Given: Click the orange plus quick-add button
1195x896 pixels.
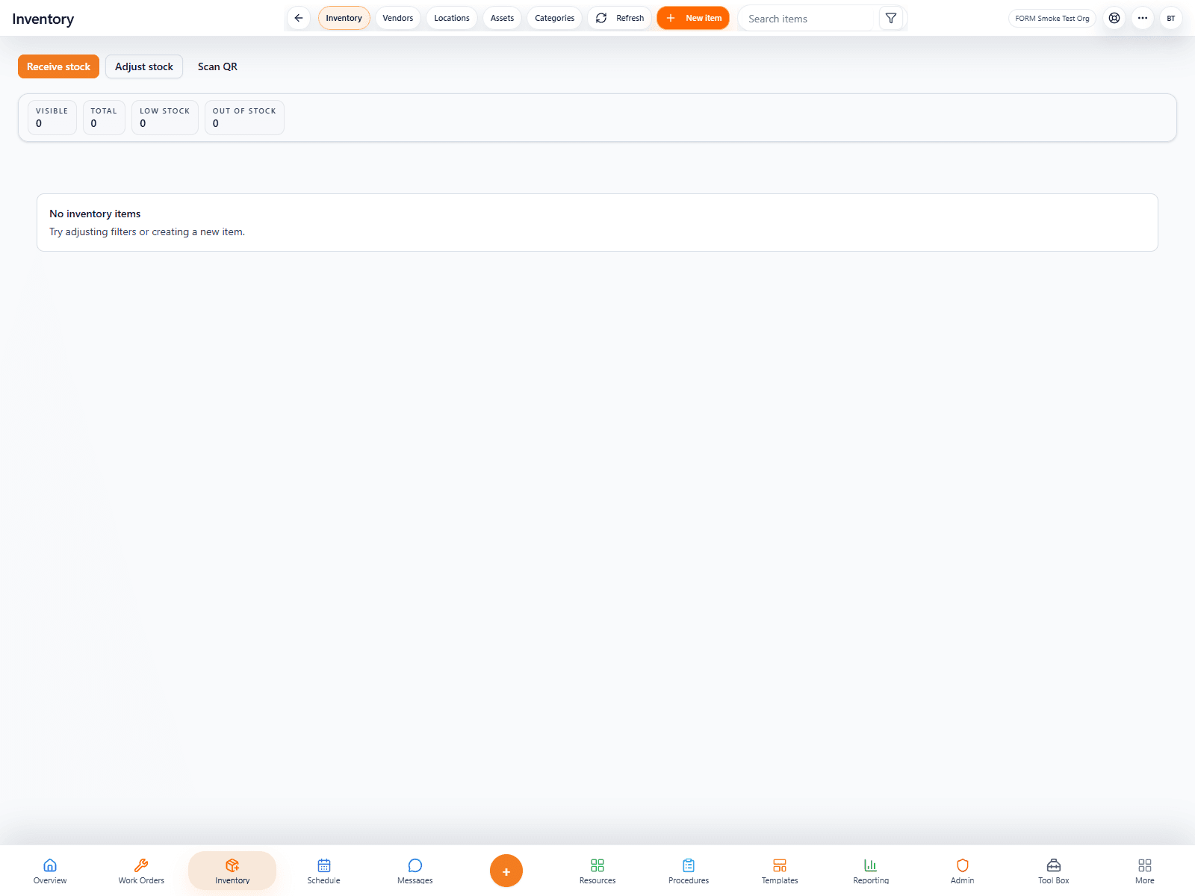Looking at the screenshot, I should (x=506, y=871).
